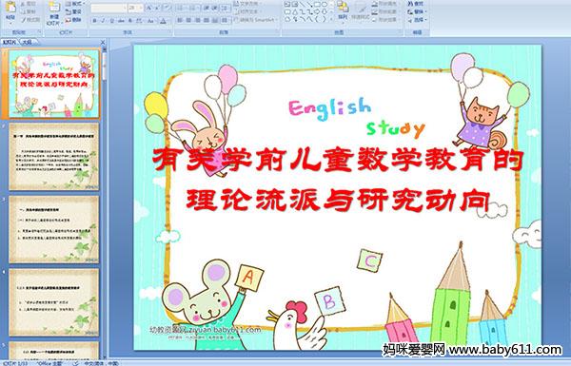The image size is (571, 366).
Task: Click the Shape Effects option
Action: coord(385,20)
